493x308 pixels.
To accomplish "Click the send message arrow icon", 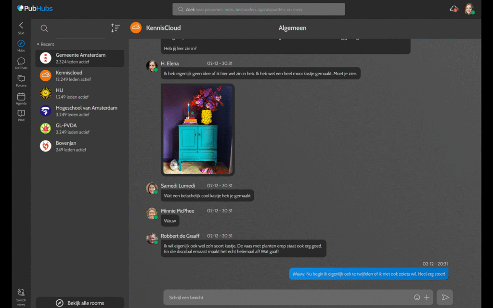I will [x=444, y=297].
